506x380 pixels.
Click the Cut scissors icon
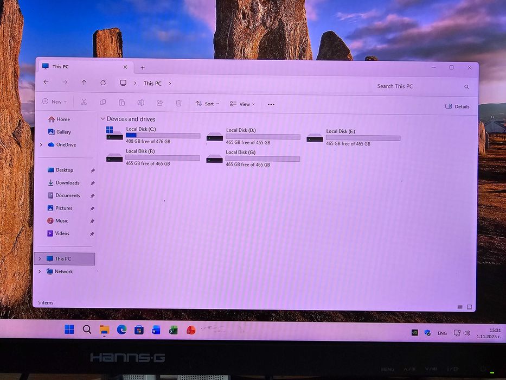(x=84, y=103)
